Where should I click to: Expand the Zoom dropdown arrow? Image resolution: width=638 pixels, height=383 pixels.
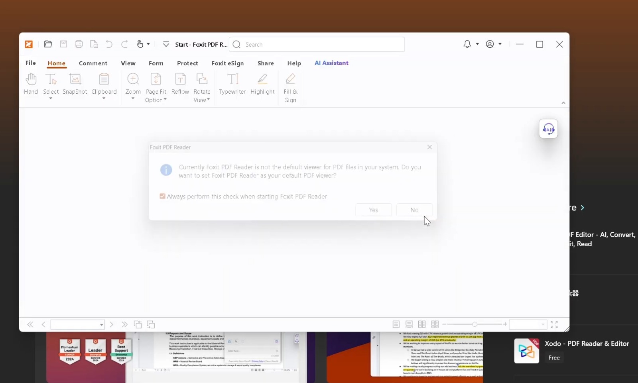point(133,98)
